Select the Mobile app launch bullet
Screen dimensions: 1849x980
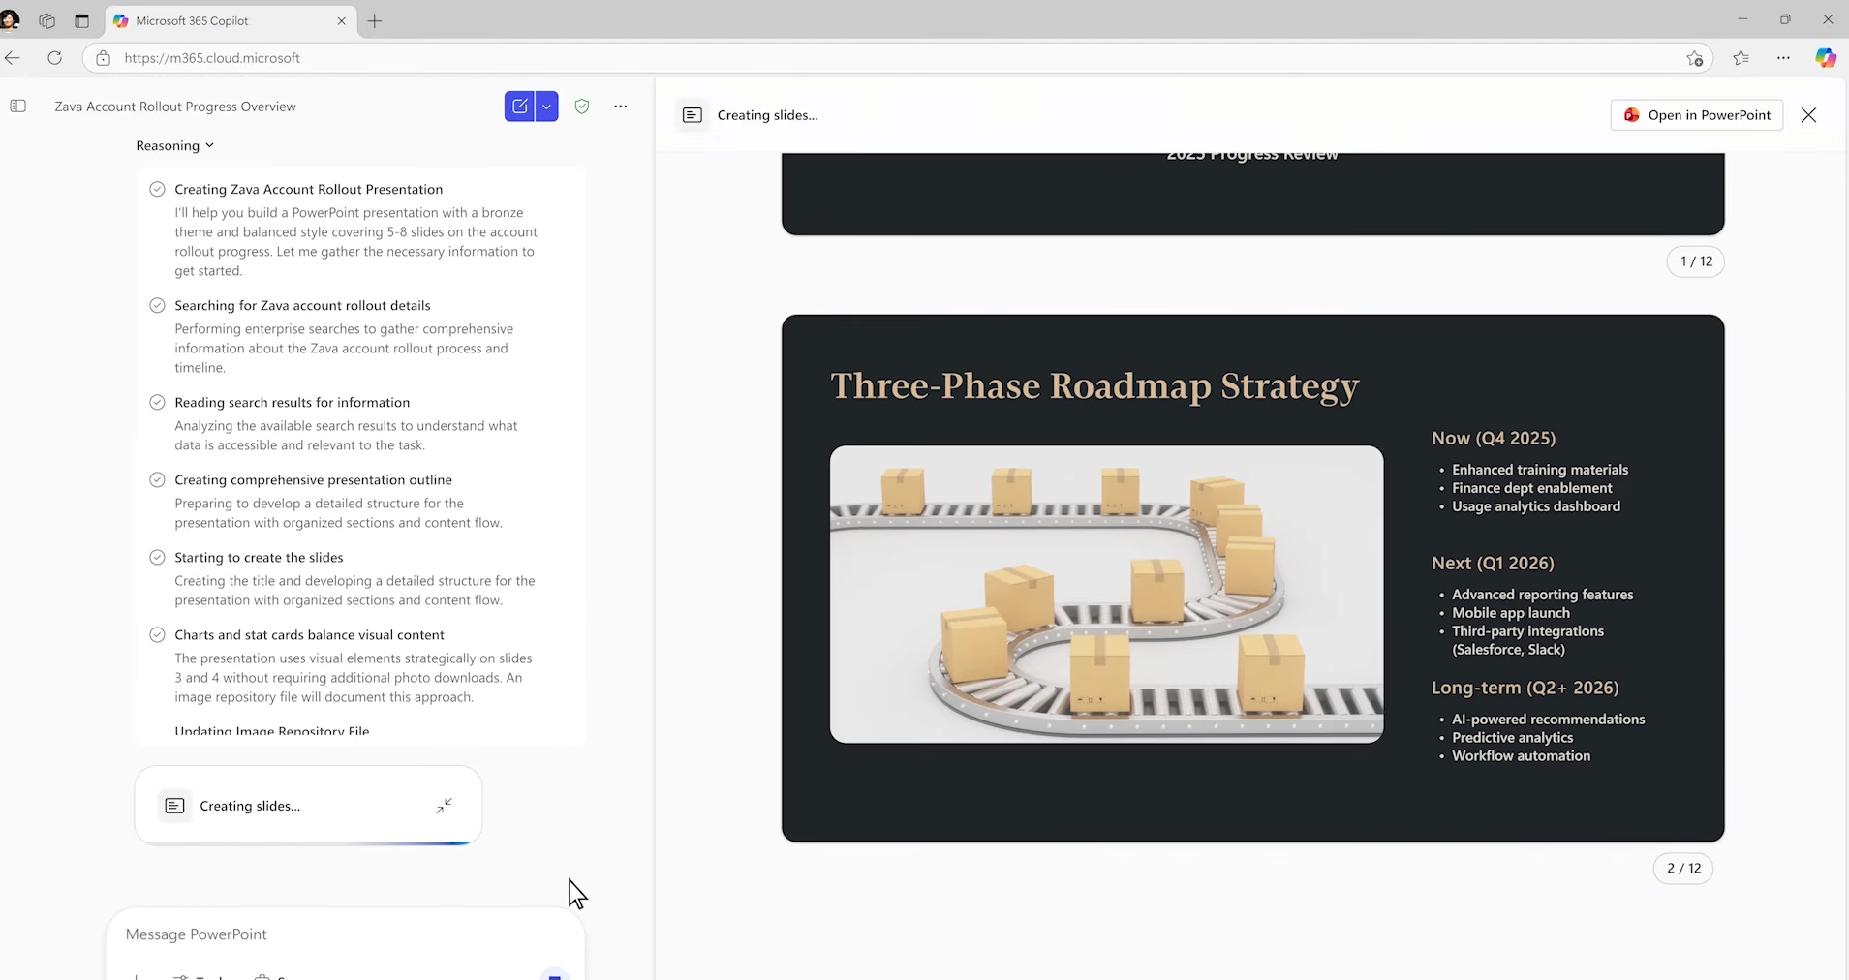(1511, 613)
